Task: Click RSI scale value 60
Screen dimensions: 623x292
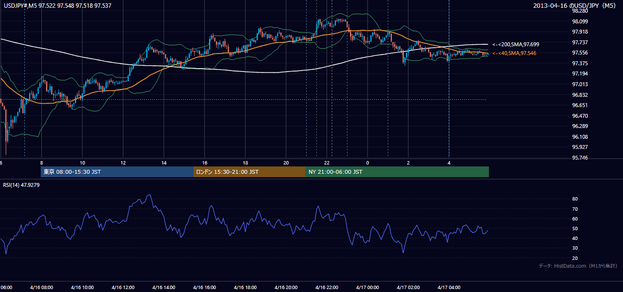Action: coord(575,219)
